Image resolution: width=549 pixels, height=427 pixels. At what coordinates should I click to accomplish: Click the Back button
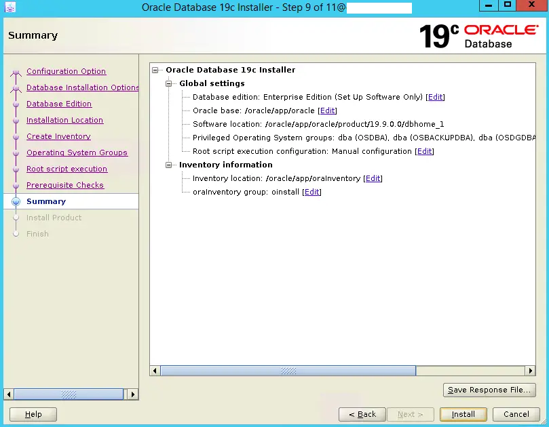pos(362,414)
